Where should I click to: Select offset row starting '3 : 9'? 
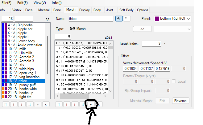pos(81,57)
